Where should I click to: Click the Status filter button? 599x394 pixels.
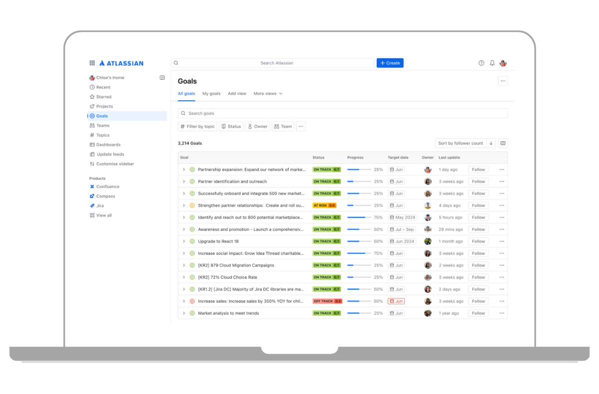pyautogui.click(x=231, y=127)
